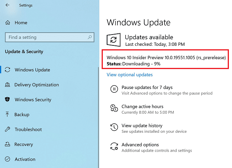Click the Currently 8:00 AM to 5:00 PM text

point(148,113)
